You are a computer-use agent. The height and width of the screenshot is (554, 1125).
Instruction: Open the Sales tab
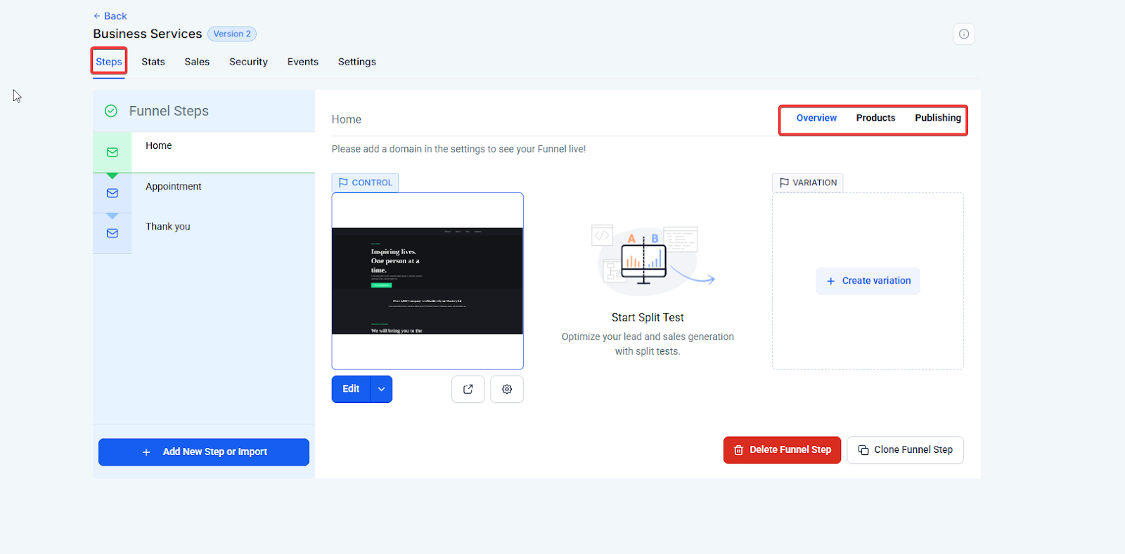pyautogui.click(x=197, y=62)
